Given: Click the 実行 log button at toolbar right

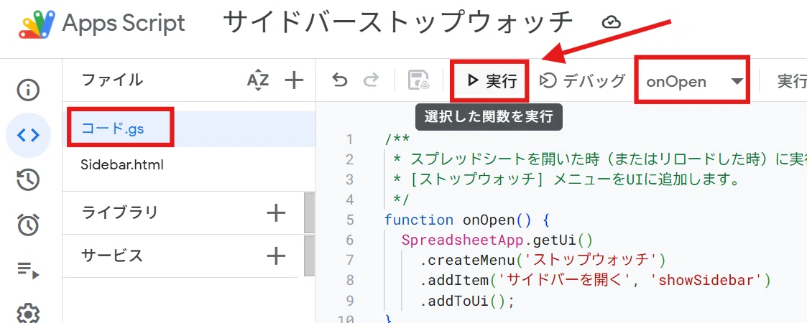Looking at the screenshot, I should click(x=792, y=80).
